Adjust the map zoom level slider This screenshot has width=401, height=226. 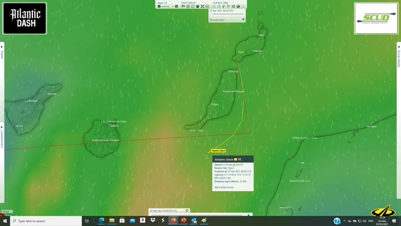[x=167, y=6]
